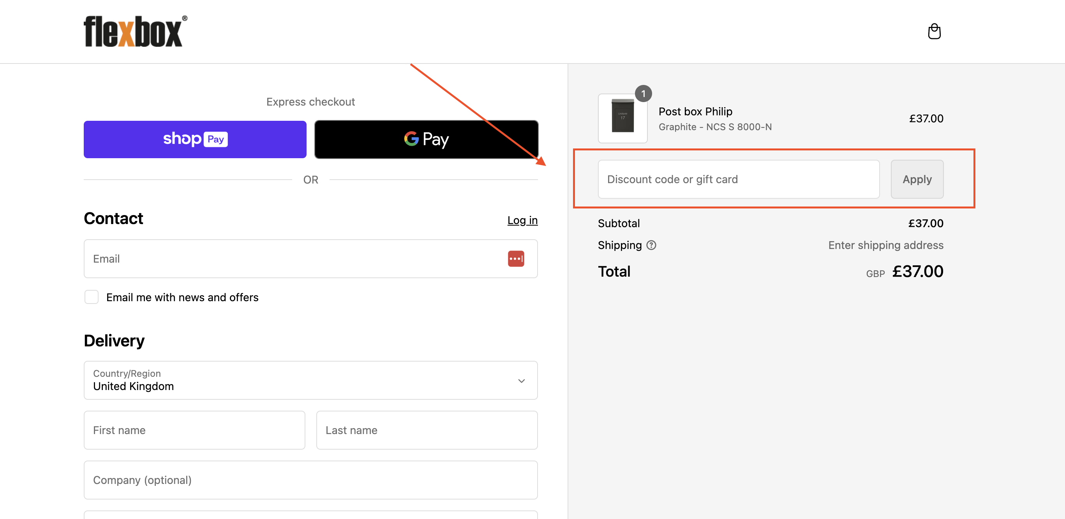Click into the Last name field

pyautogui.click(x=427, y=430)
